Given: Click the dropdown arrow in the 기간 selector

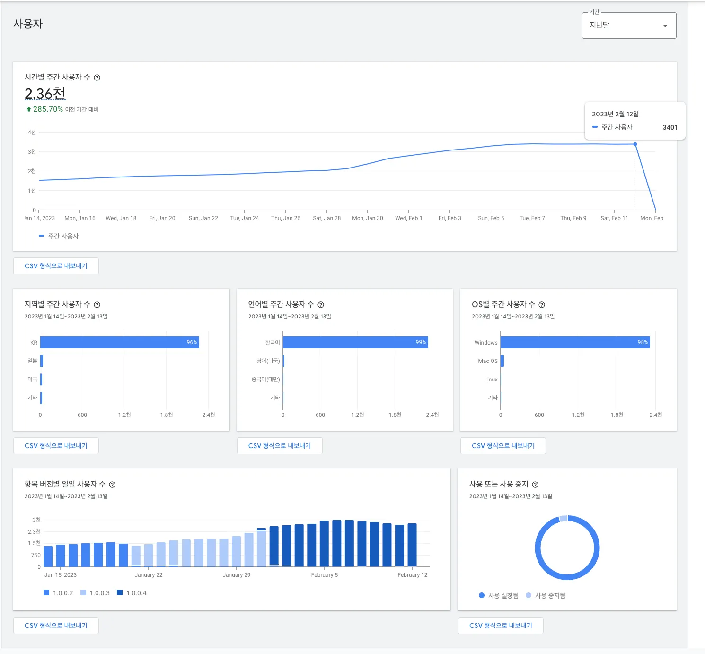Looking at the screenshot, I should [x=665, y=26].
